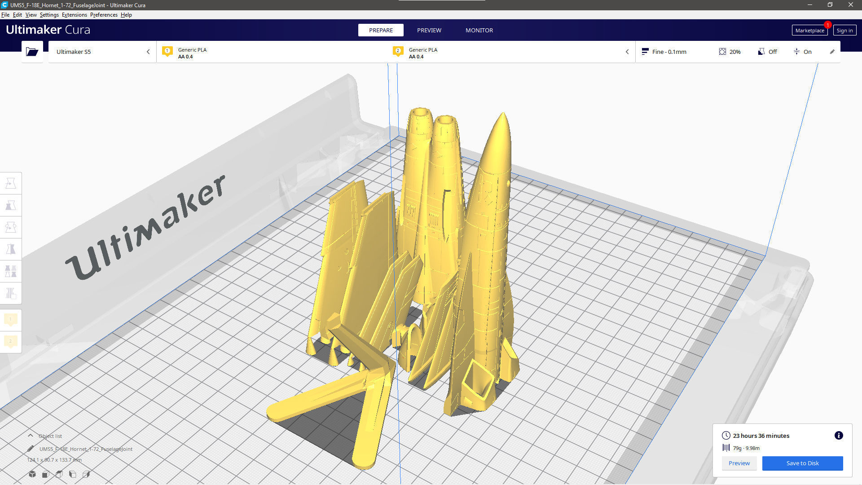Open the Extensions menu
This screenshot has width=862, height=485.
click(75, 15)
